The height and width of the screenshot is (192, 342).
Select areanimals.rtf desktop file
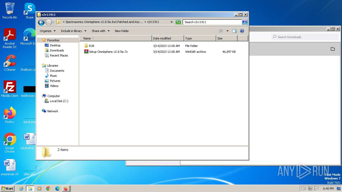pyautogui.click(x=10, y=167)
